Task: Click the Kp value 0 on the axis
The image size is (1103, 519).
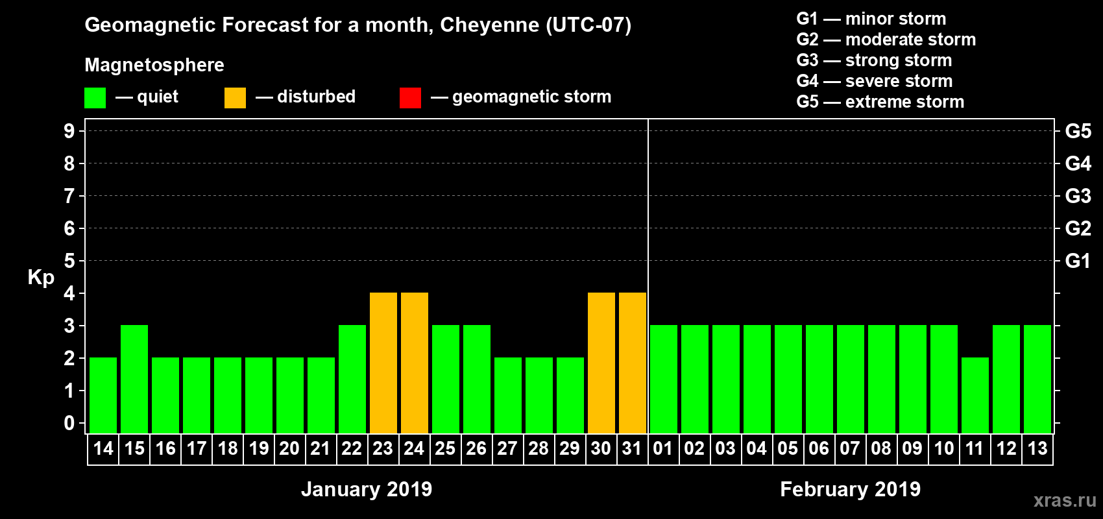Action: click(69, 423)
